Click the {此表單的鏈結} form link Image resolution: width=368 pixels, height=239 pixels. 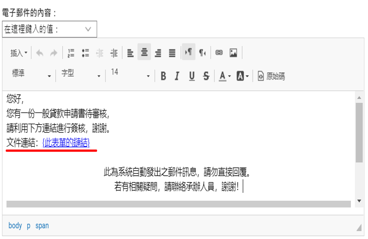66,142
